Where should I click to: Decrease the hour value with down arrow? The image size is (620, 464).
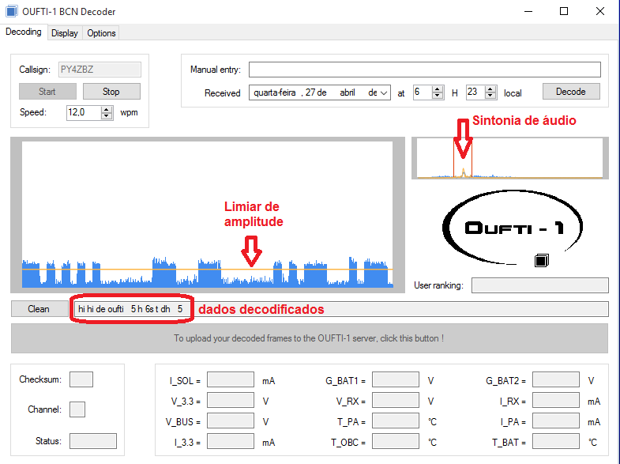tap(438, 96)
